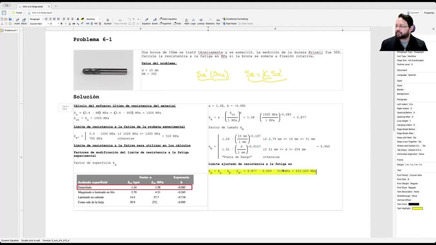The image size is (436, 245).
Task: Toggle Bold formatting
Action: (61, 23)
